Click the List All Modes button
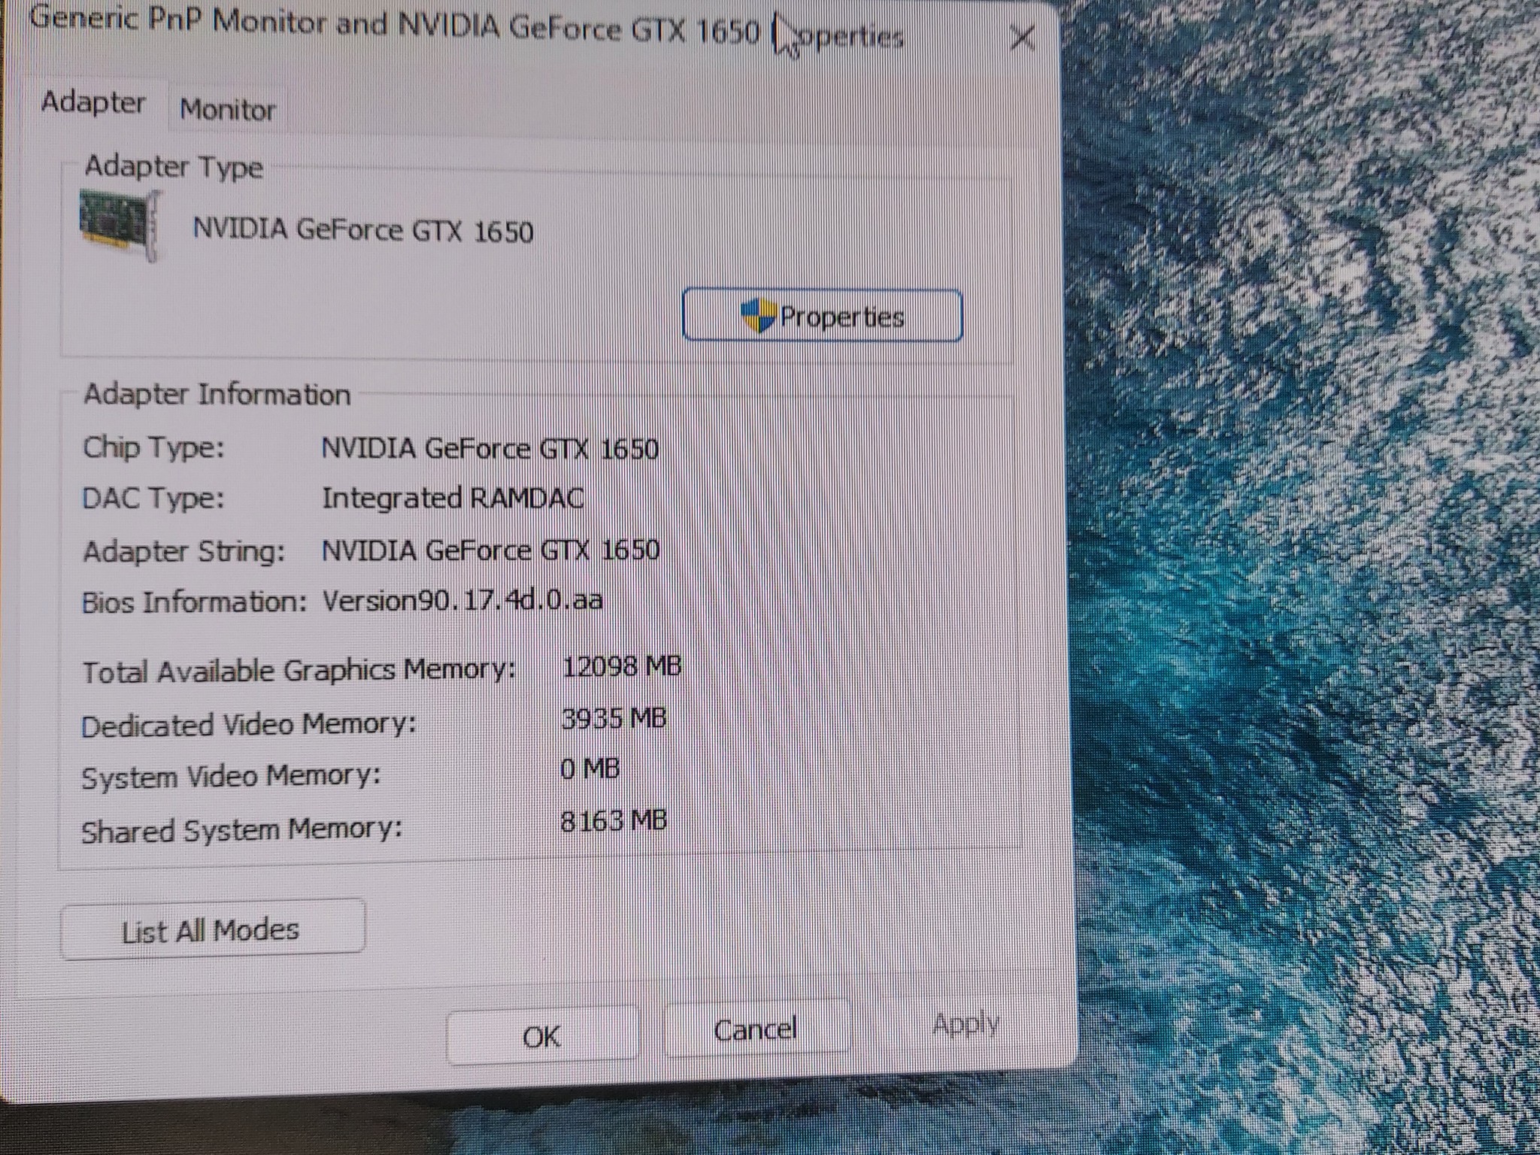The image size is (1540, 1155). (213, 930)
